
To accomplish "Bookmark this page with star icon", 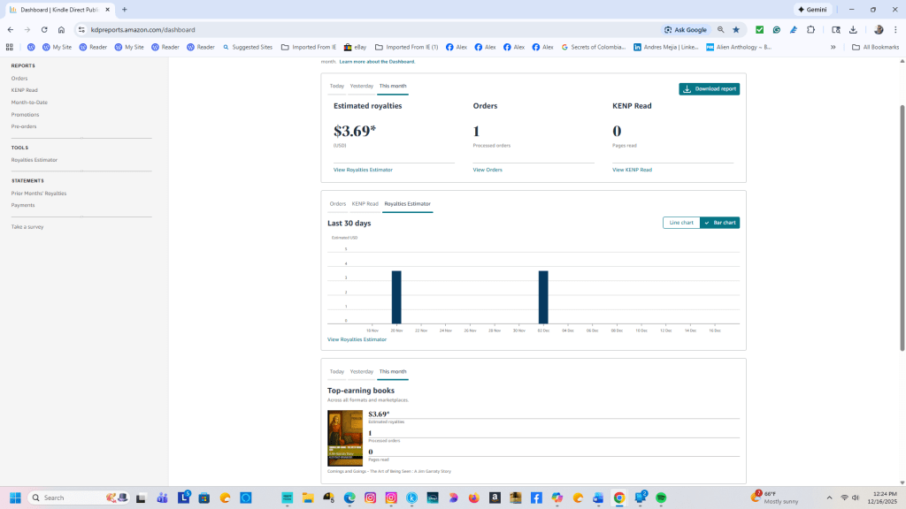I will point(736,29).
